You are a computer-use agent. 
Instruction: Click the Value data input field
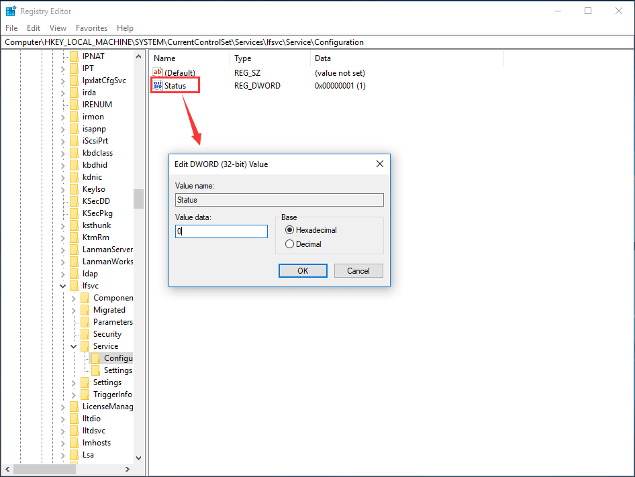click(x=222, y=231)
